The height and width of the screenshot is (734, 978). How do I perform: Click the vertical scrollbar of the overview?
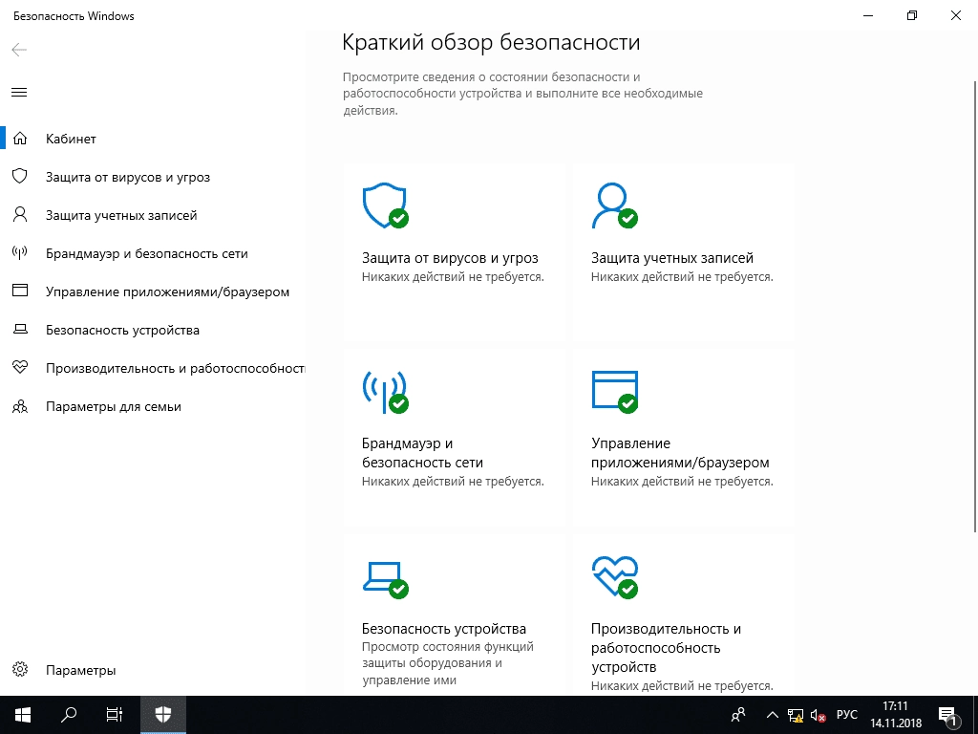pos(974,306)
